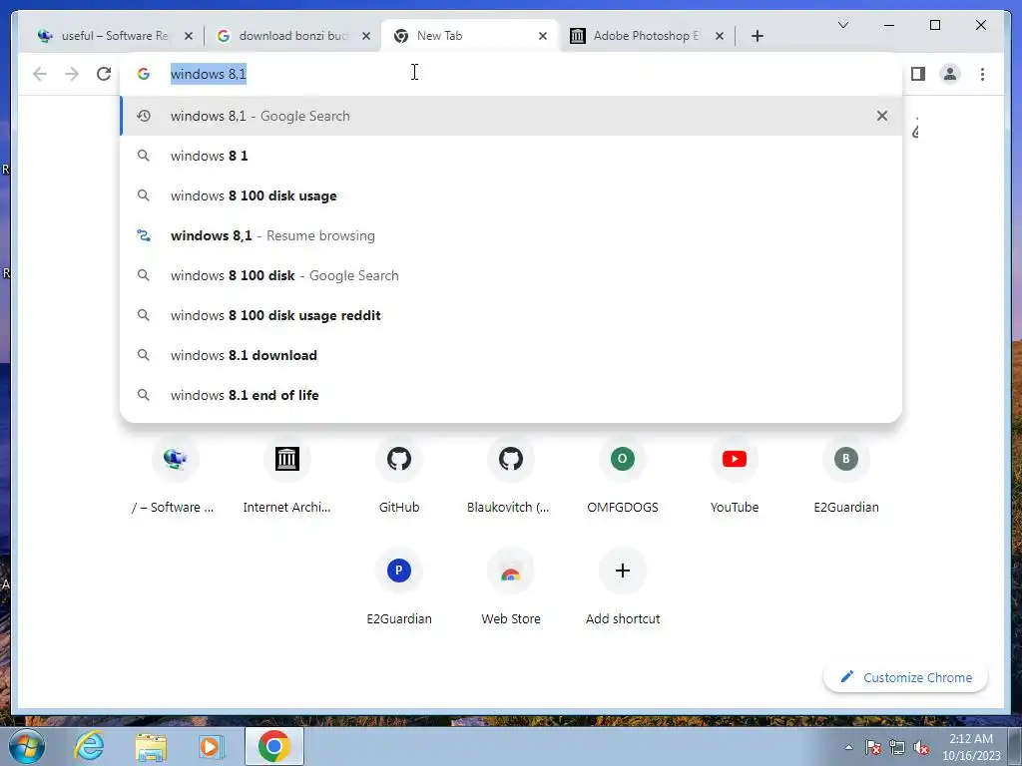The height and width of the screenshot is (766, 1022).
Task: Open the E2Guardian shortcut with P icon
Action: [399, 587]
